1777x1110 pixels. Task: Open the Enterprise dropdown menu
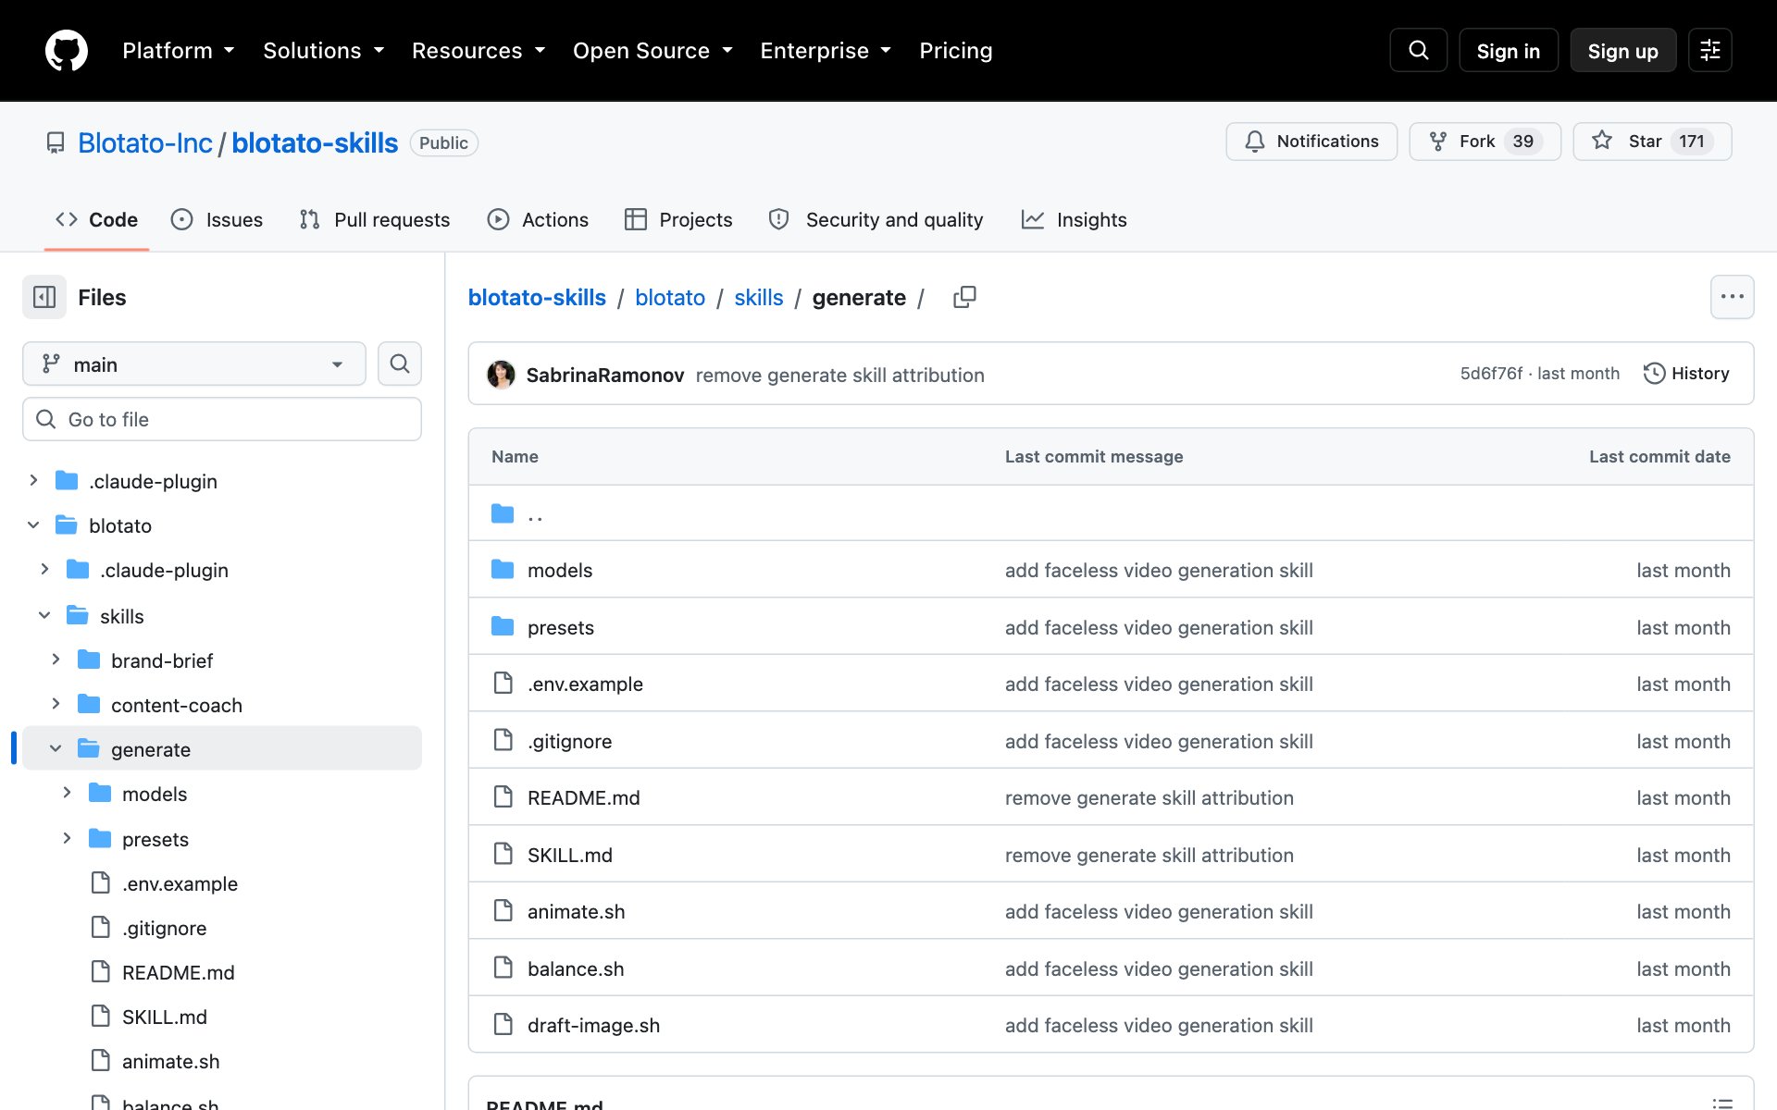pos(826,50)
